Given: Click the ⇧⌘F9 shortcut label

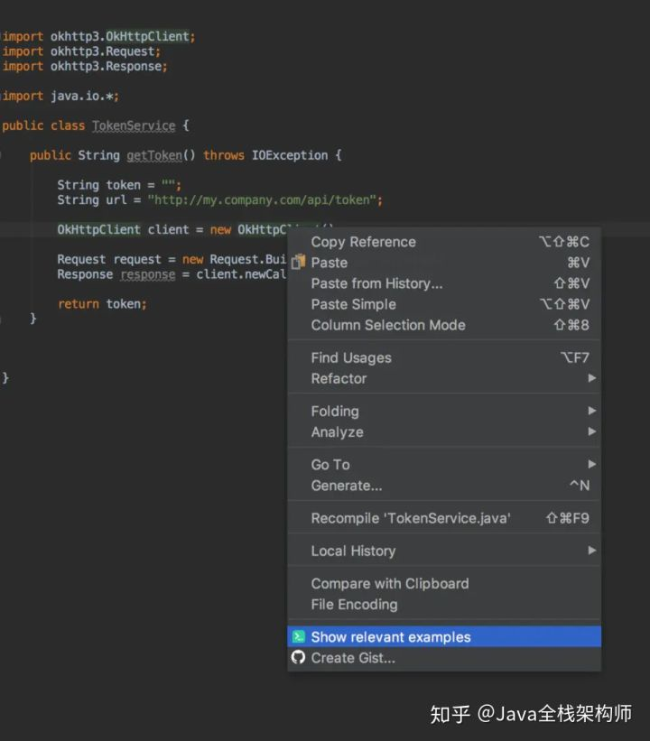Looking at the screenshot, I should (x=567, y=518).
